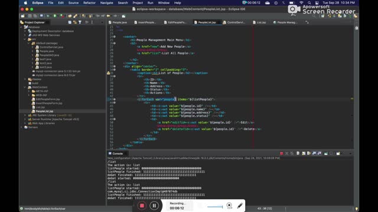This screenshot has width=378, height=212.
Task: Terminate the running server in the Console
Action: (281, 153)
